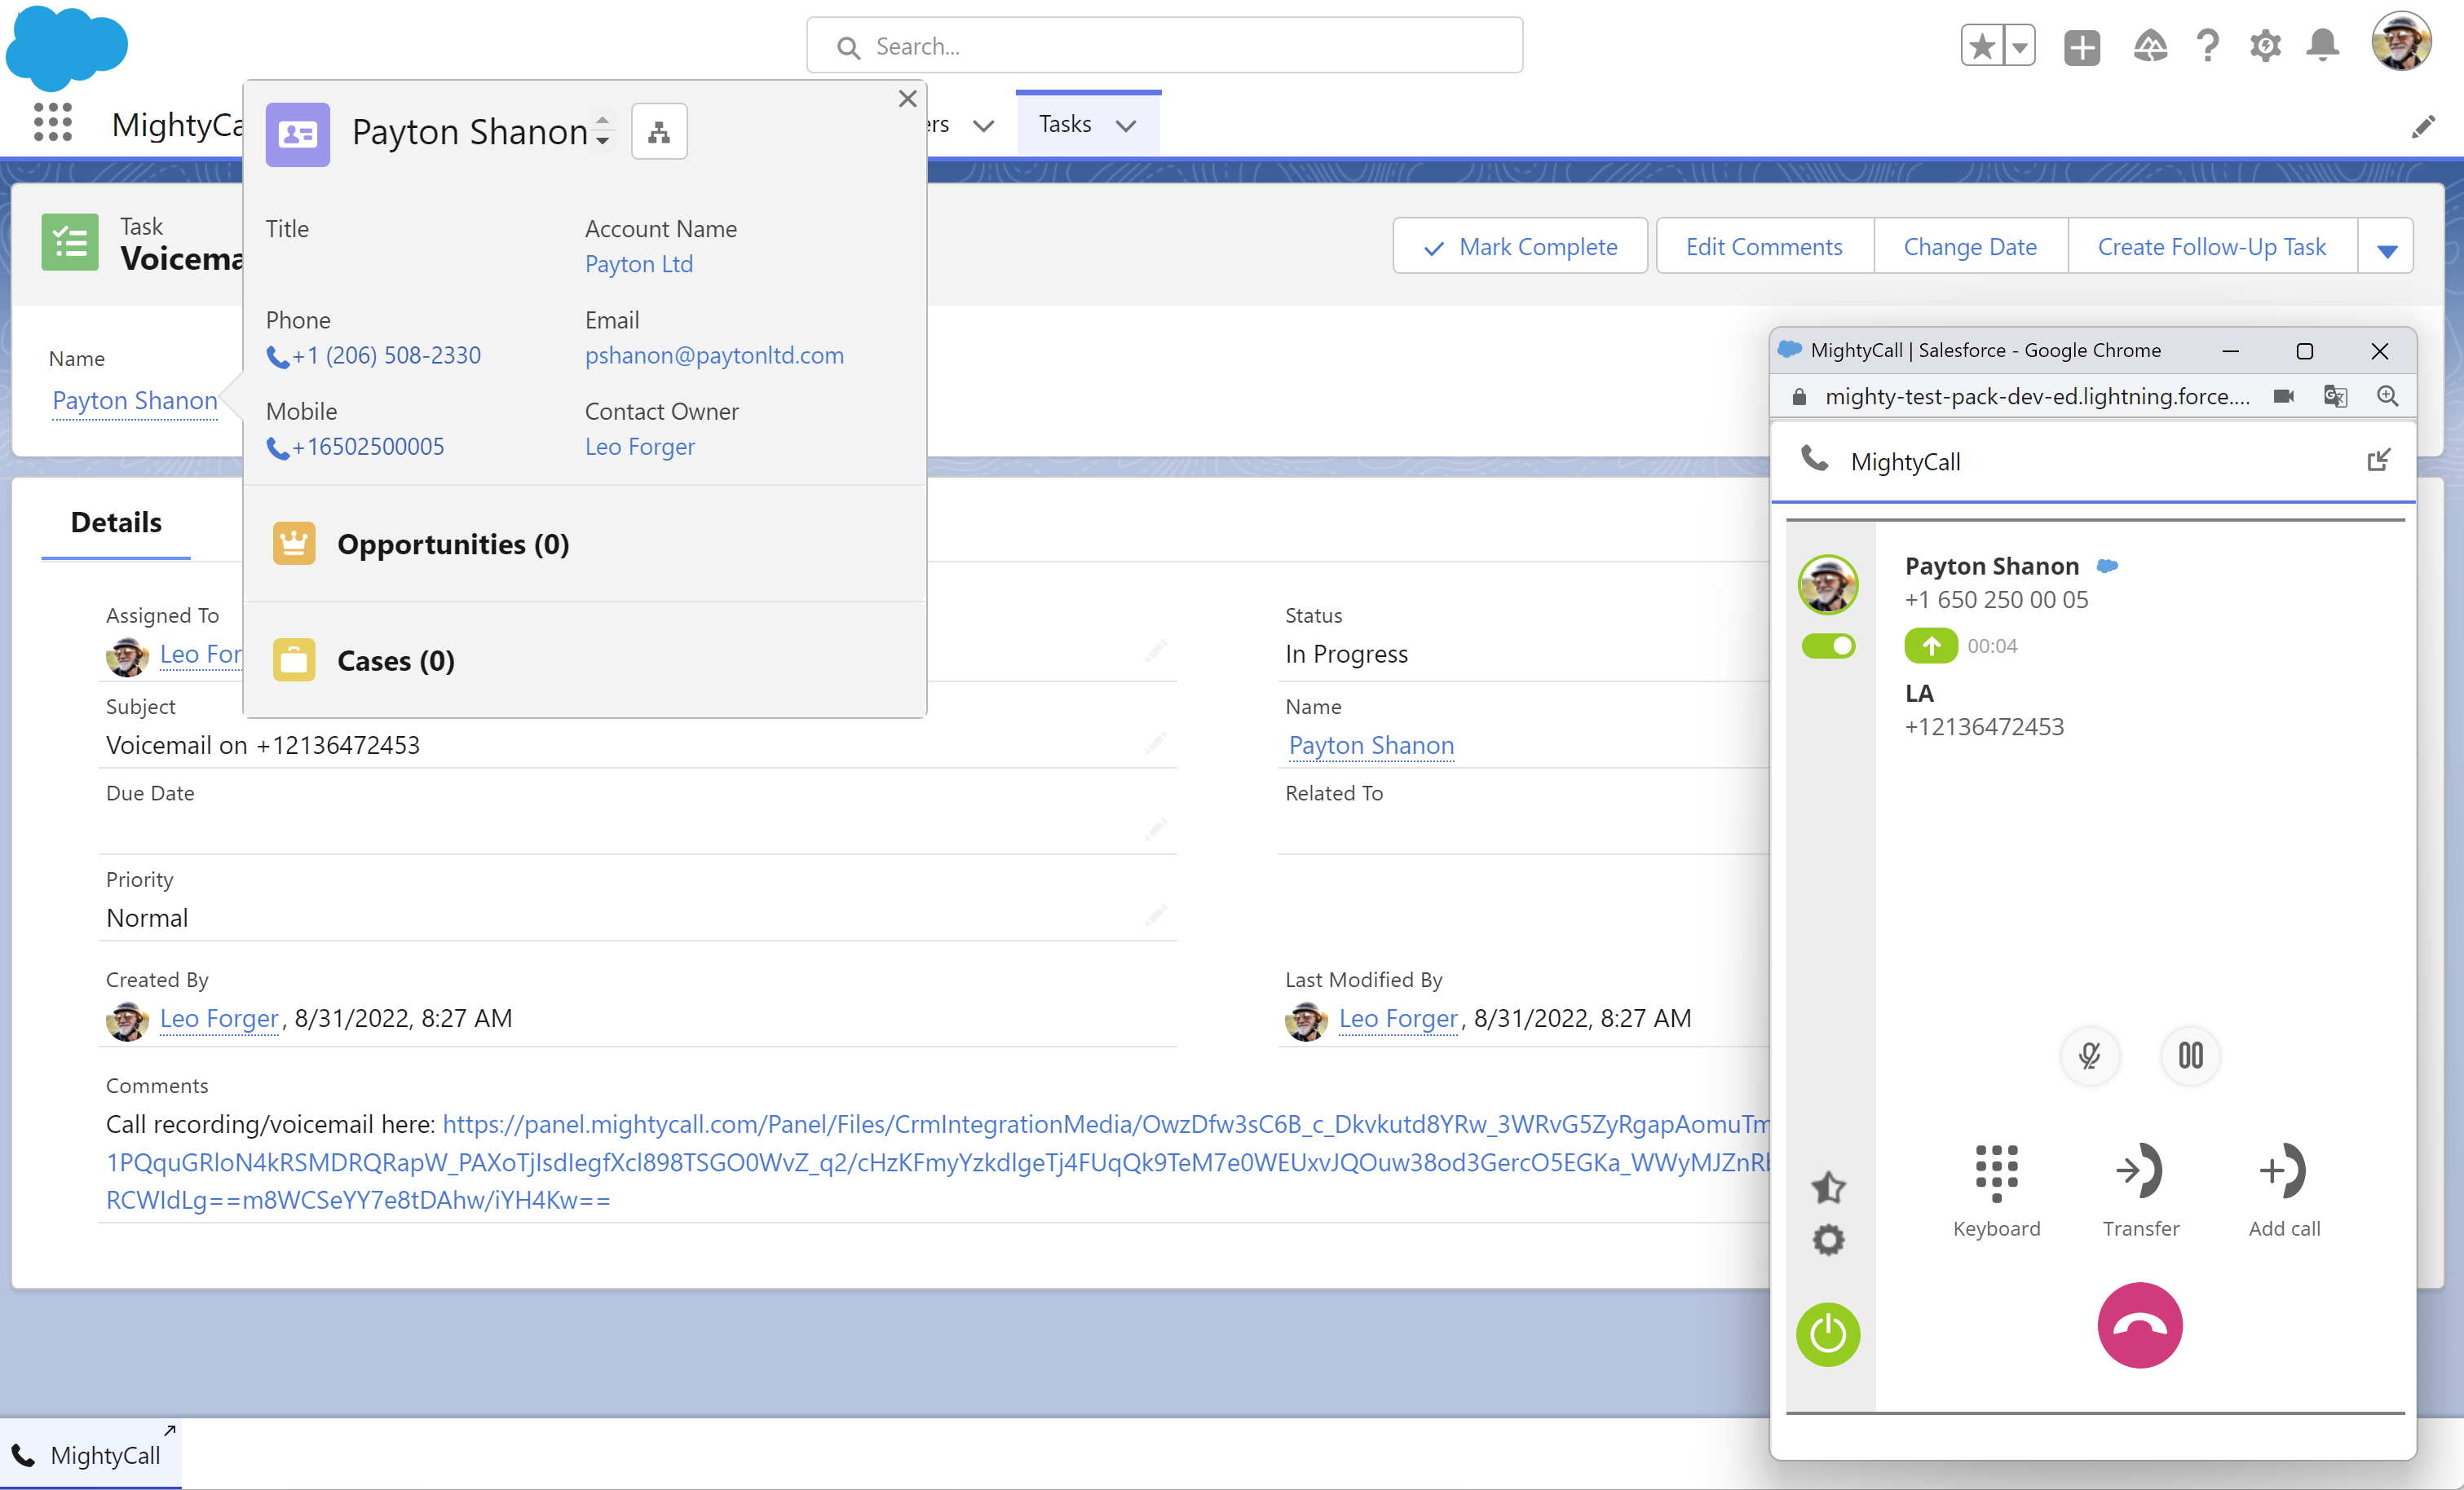This screenshot has height=1490, width=2464.
Task: Focus the global Search field
Action: 1164,46
